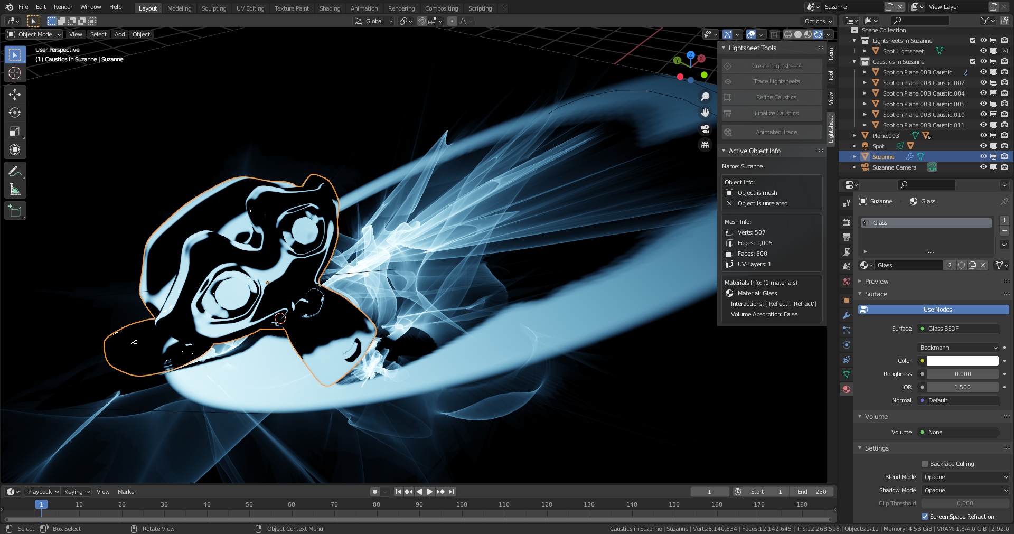Select the Move tool
This screenshot has height=534, width=1014.
click(15, 94)
